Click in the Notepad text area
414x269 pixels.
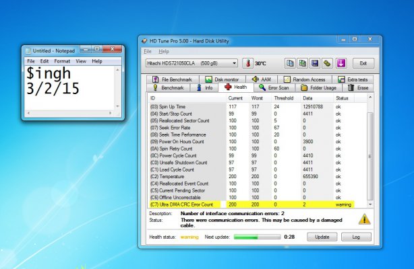coord(69,87)
